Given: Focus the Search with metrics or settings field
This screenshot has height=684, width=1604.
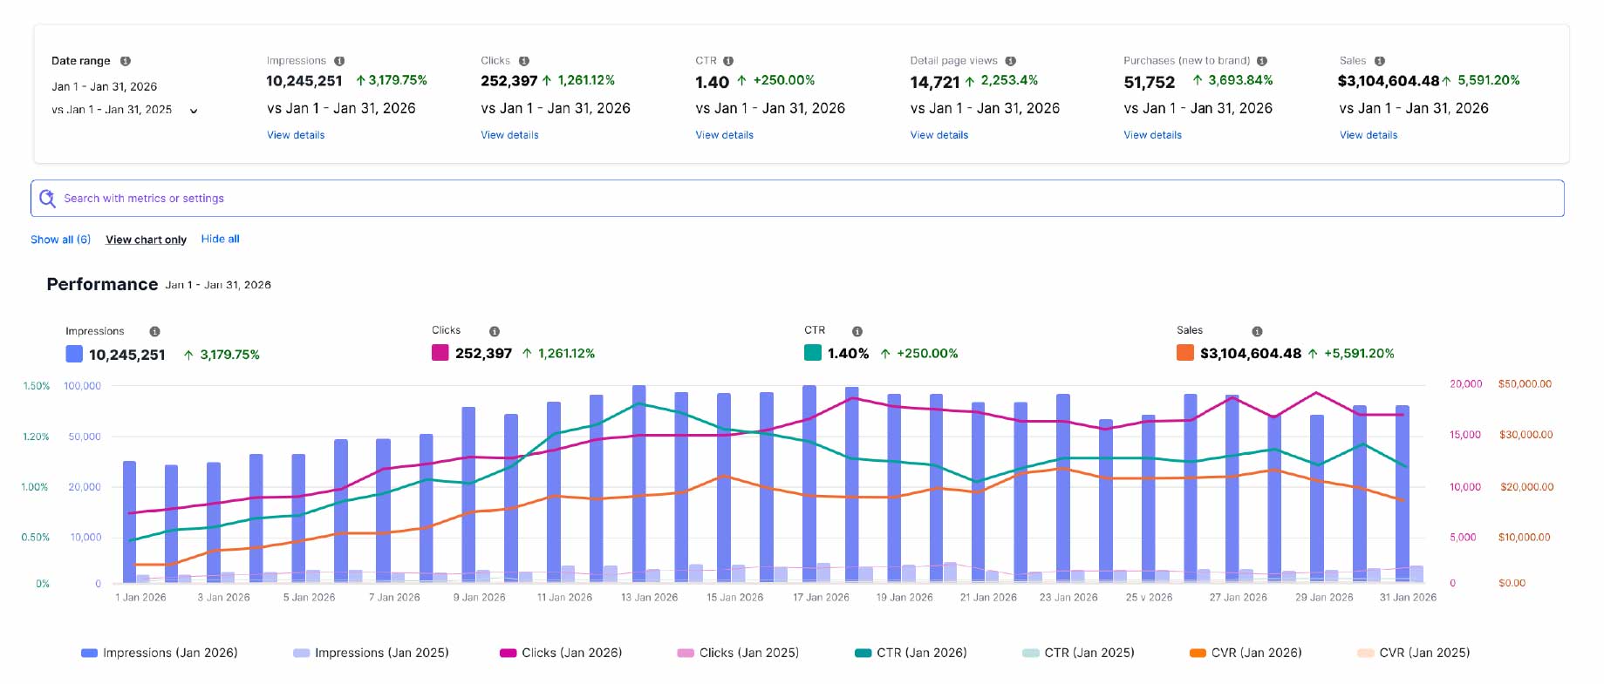Looking at the screenshot, I should [797, 199].
